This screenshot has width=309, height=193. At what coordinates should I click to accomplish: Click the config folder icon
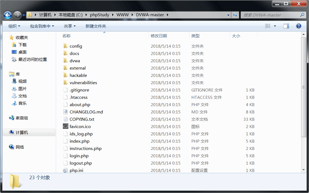tap(65, 46)
